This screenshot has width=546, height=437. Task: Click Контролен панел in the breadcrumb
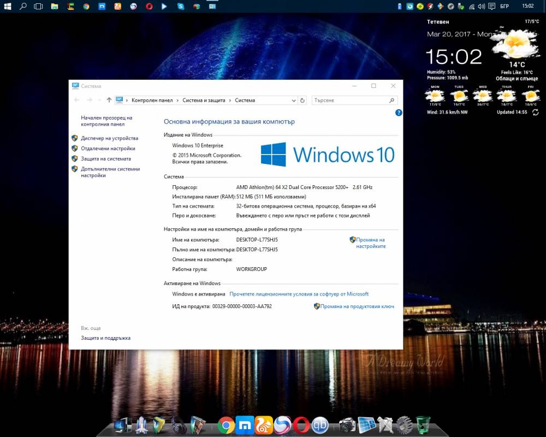152,101
